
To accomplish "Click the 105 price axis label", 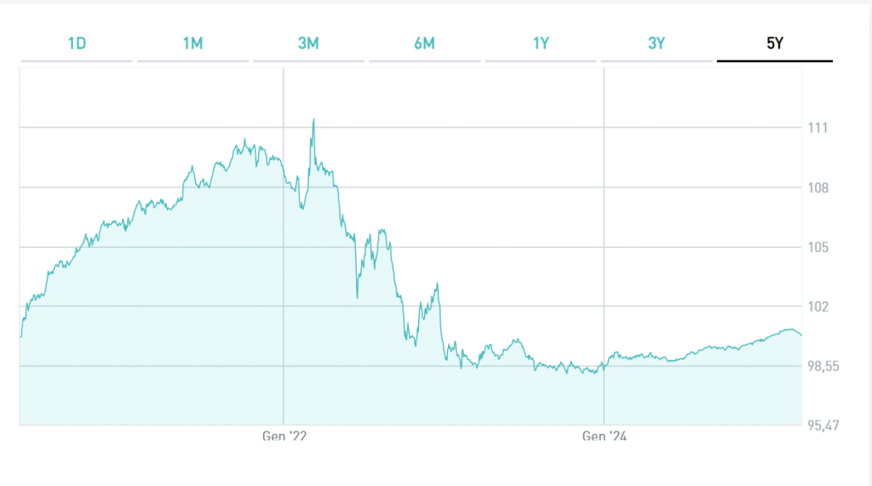I will [x=817, y=247].
